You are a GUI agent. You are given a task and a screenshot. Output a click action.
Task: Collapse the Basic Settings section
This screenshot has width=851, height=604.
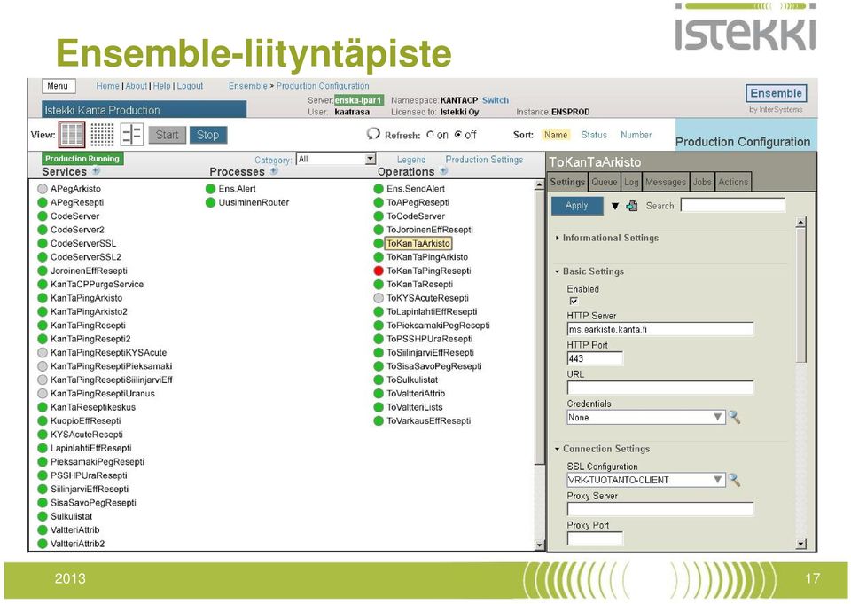(589, 271)
